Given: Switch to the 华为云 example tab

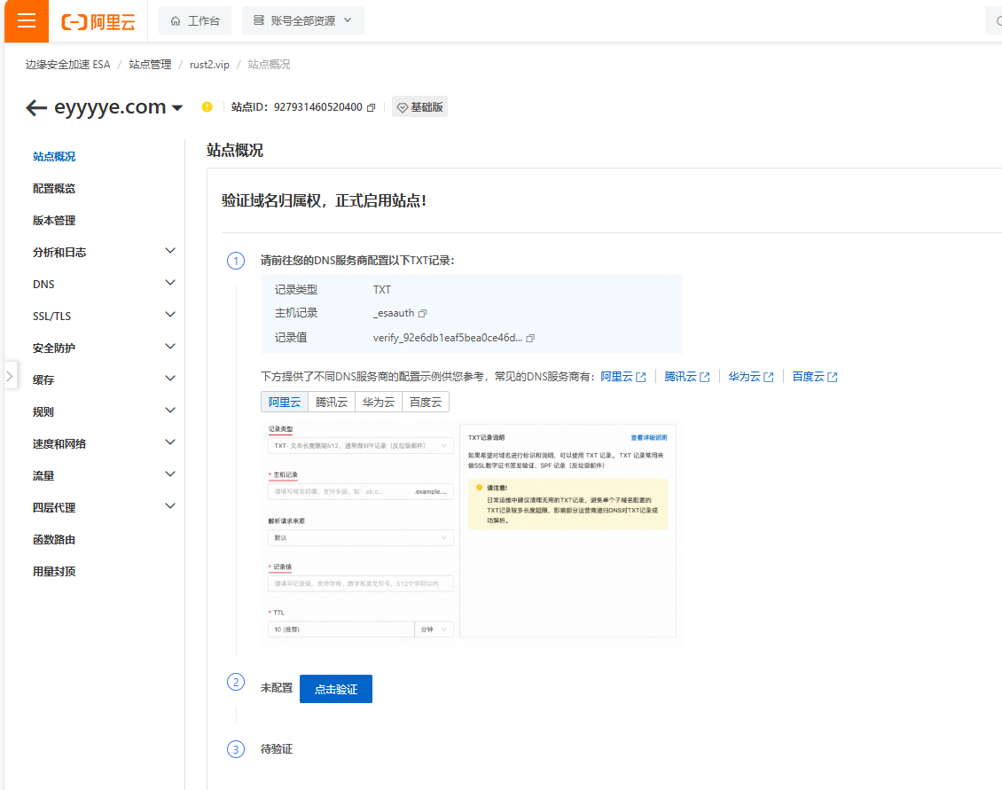Looking at the screenshot, I should [x=379, y=402].
